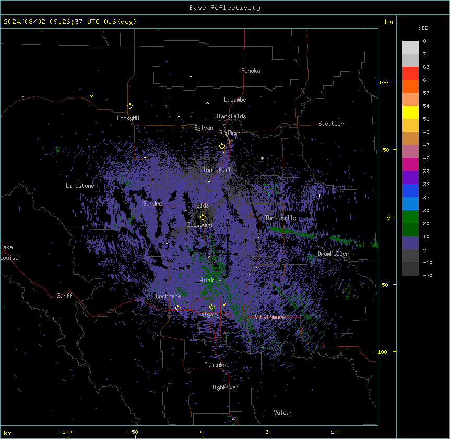Click the -50 tick label on right axis
450x439 pixels.
pyautogui.click(x=383, y=285)
